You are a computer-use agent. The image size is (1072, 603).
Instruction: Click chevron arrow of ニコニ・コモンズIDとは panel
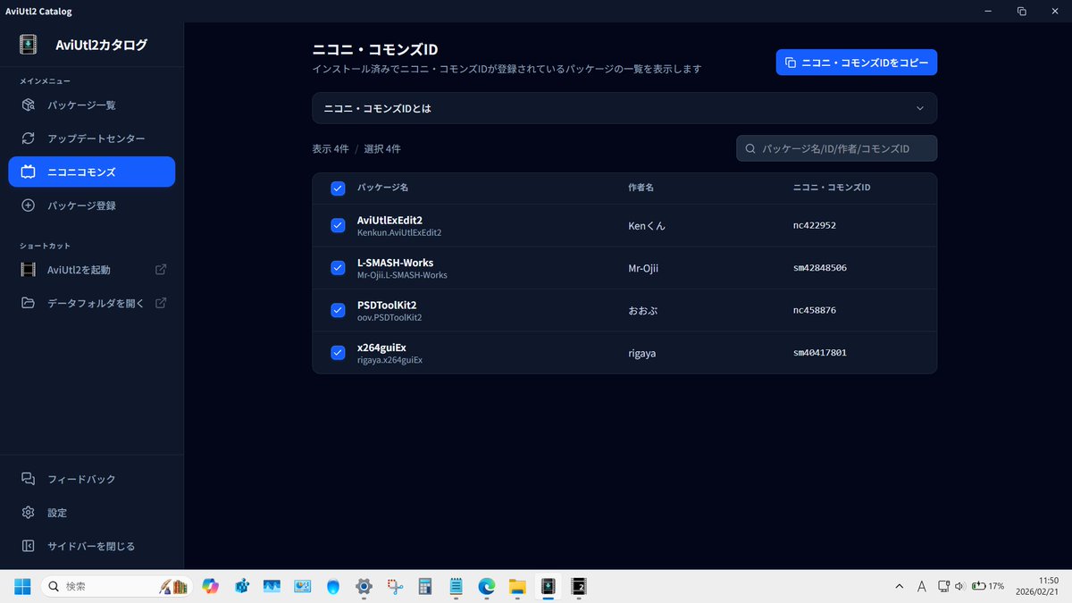(x=920, y=108)
